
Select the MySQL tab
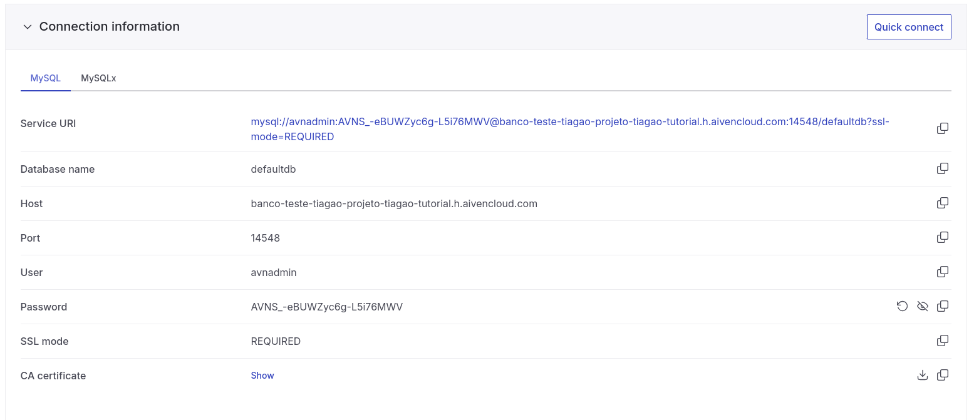pos(46,78)
